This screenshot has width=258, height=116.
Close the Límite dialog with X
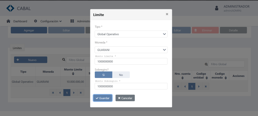[167, 14]
